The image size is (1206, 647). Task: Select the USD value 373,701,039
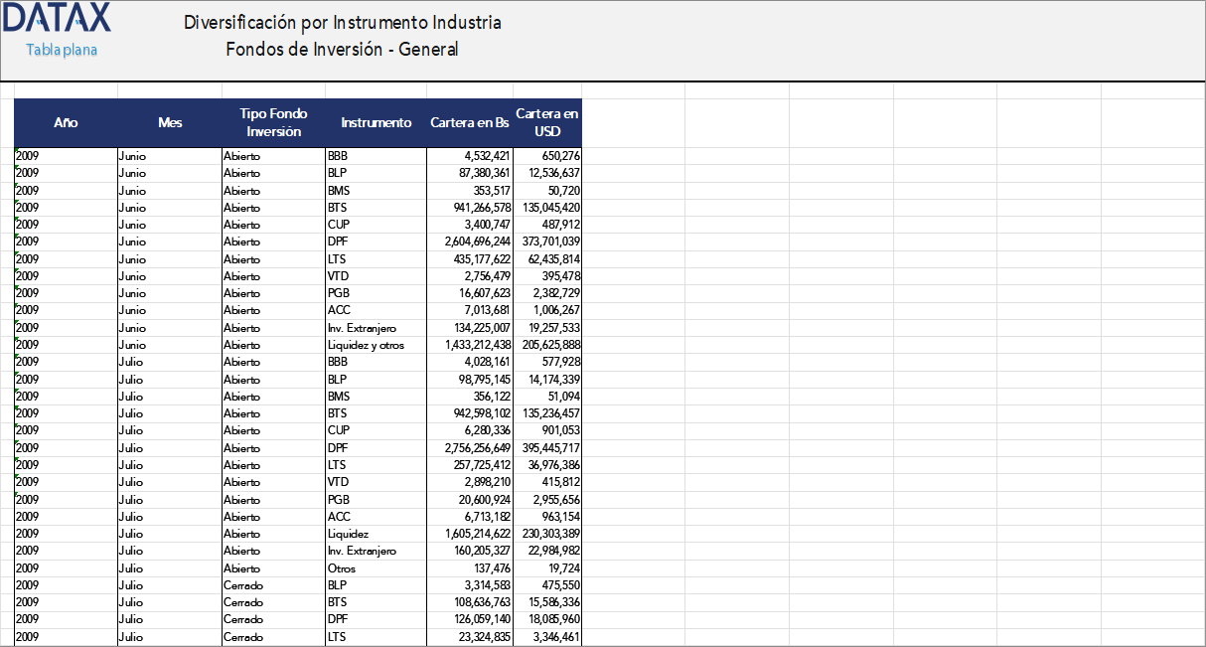click(549, 242)
